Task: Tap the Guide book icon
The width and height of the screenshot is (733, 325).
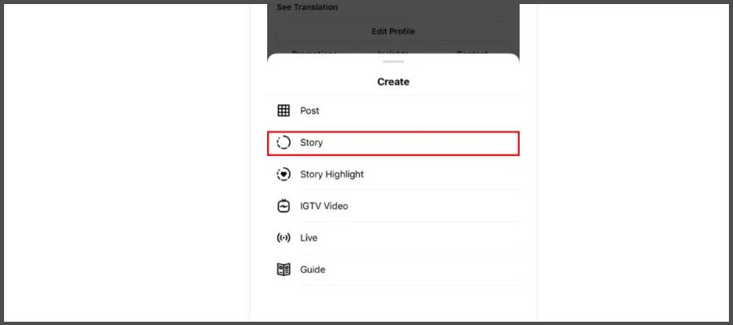Action: tap(283, 270)
